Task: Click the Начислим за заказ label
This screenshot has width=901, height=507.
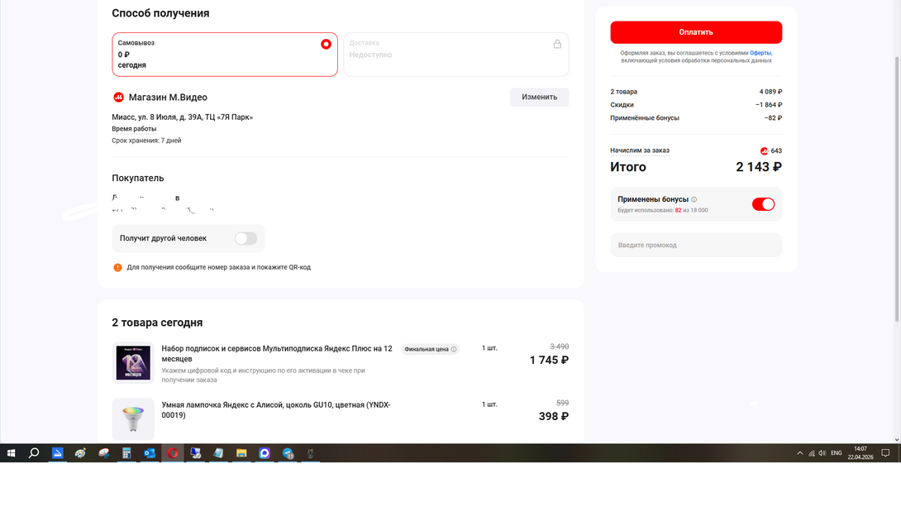Action: (640, 151)
